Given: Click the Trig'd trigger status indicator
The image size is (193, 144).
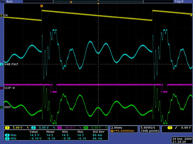Looking at the screenshot, I should [186, 1].
